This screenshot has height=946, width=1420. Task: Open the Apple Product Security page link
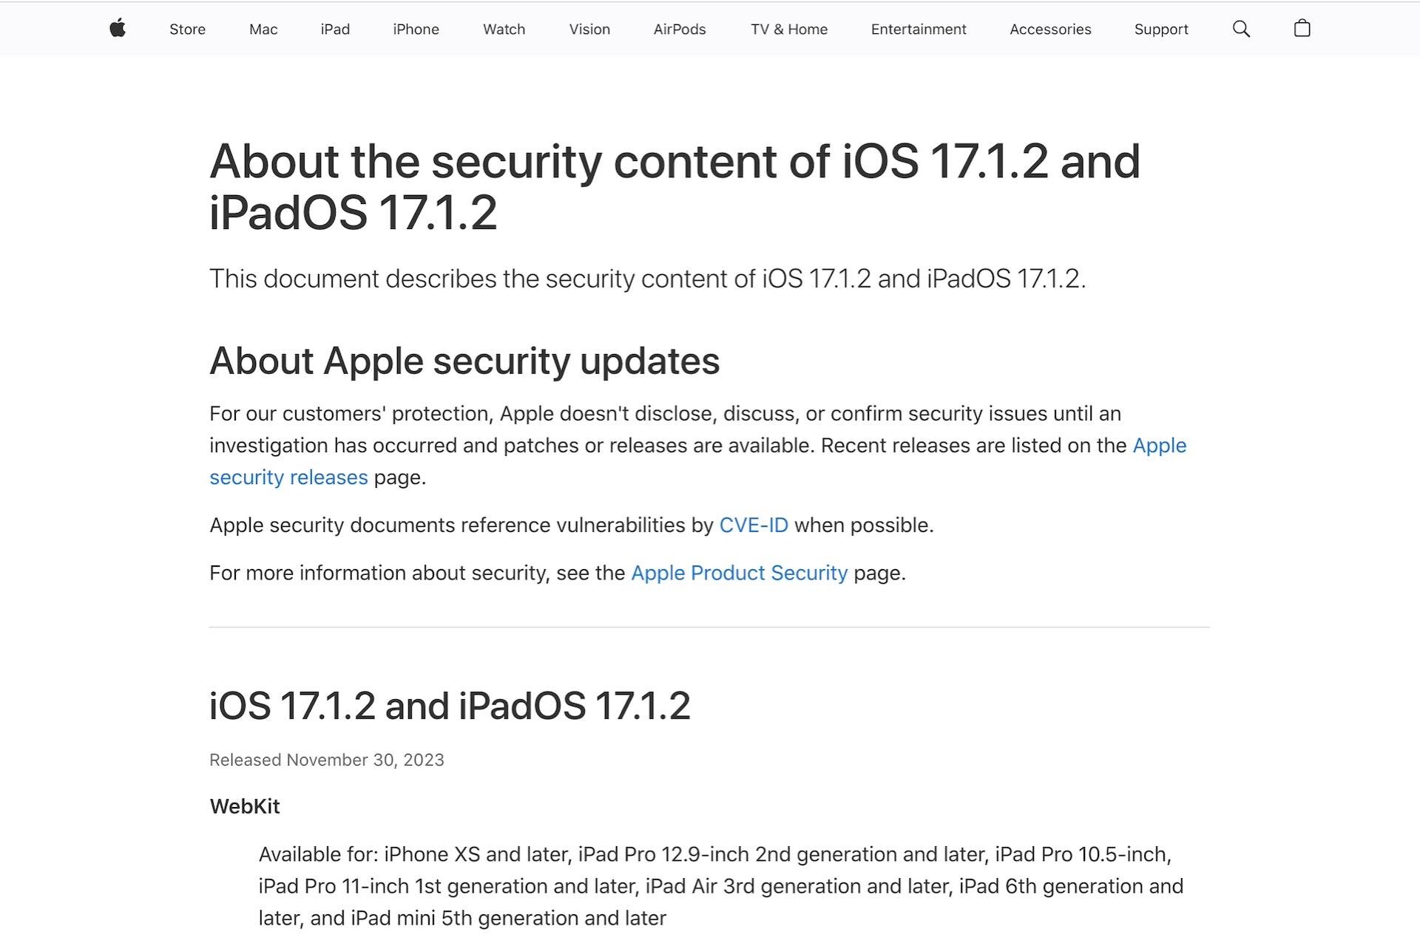click(x=739, y=573)
